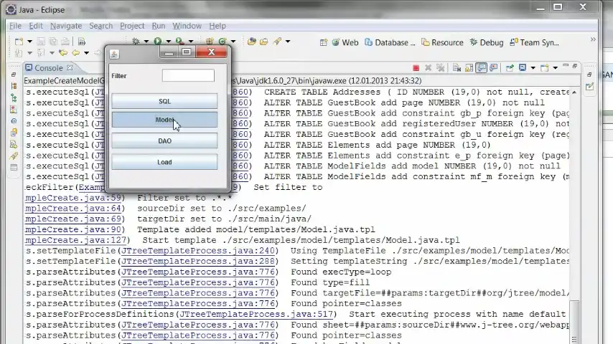Click the New wizard icon in toolbar
Viewport: 613px width, 344px height.
pos(19,42)
